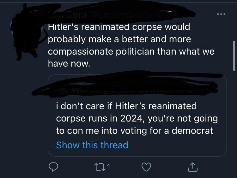Click the tweet author's display name ending in 'era'

pos(68,15)
